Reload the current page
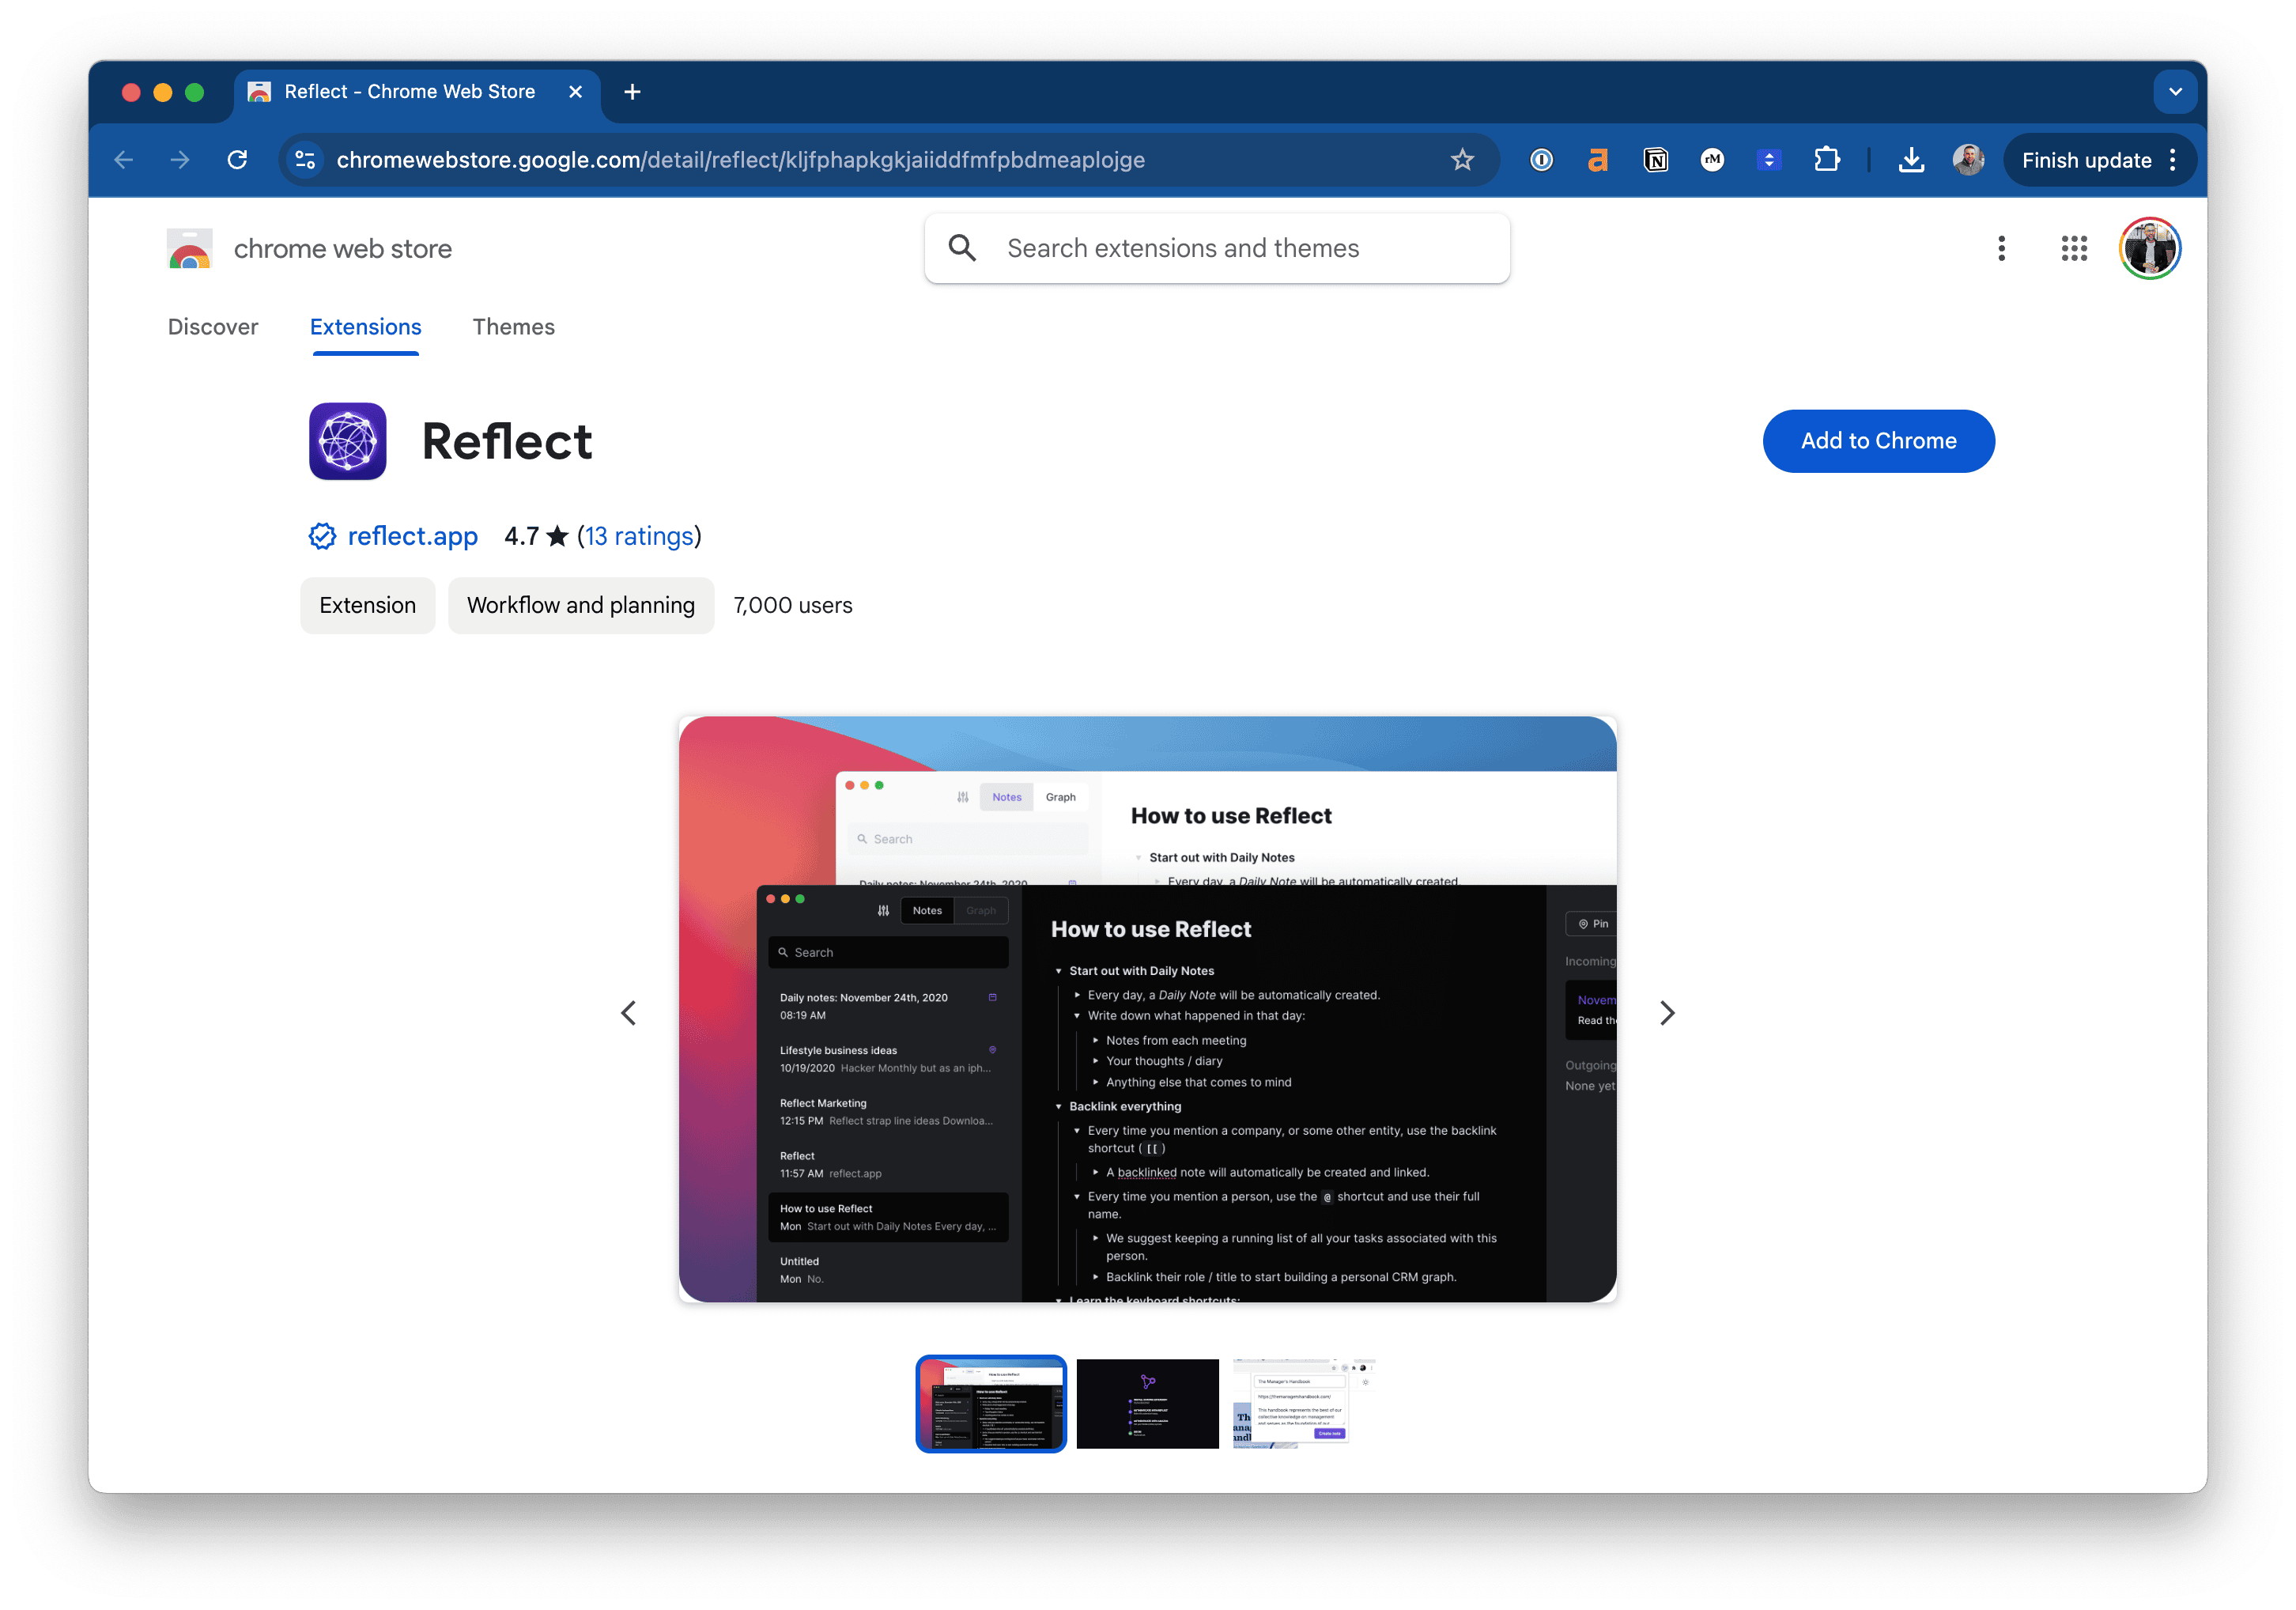 (x=237, y=160)
